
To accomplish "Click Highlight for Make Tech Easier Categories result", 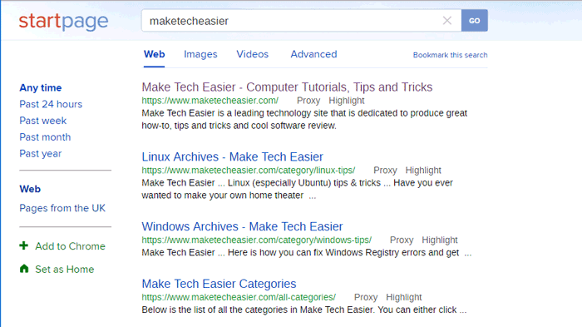I will click(x=404, y=297).
